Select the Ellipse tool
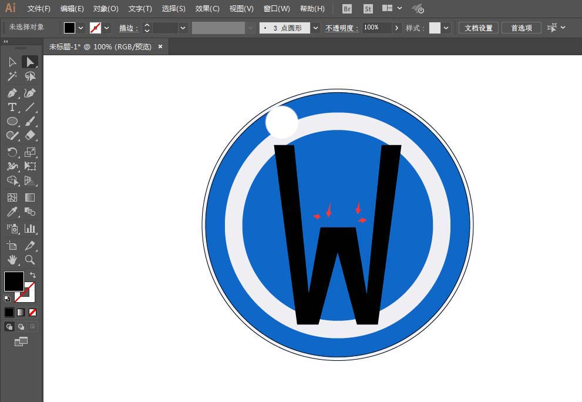Image resolution: width=582 pixels, height=402 pixels. pyautogui.click(x=12, y=121)
